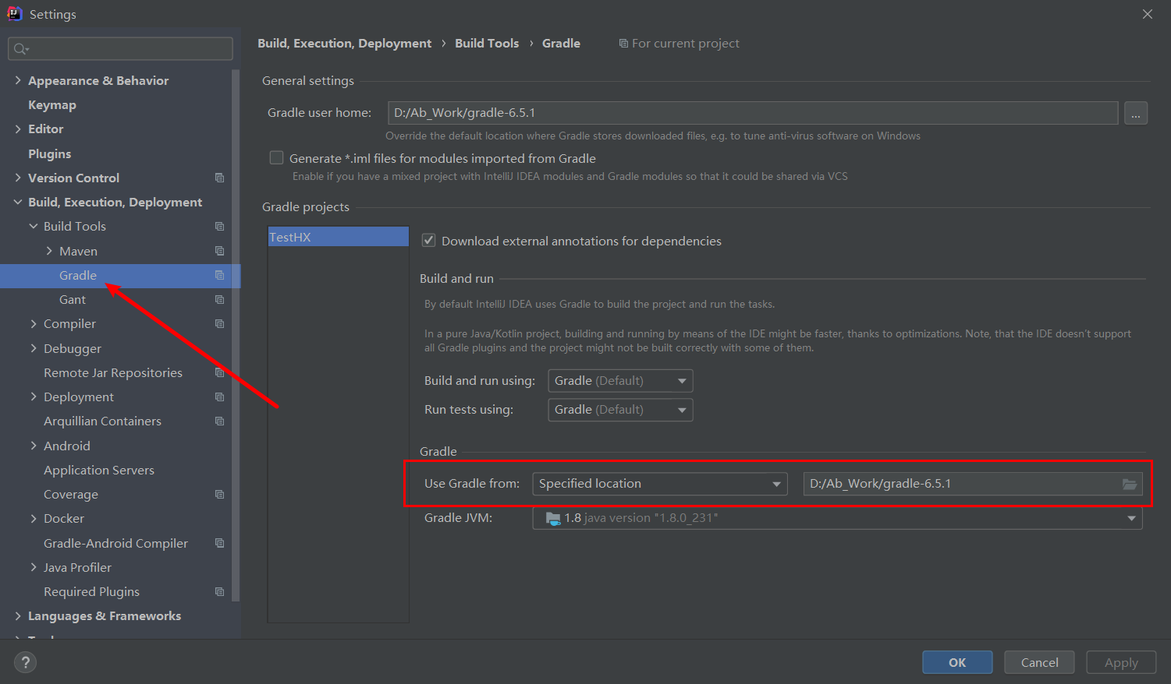Collapse the Build Tools node
This screenshot has width=1171, height=684.
coord(34,226)
